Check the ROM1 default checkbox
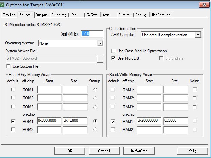Image resolution: width=211 pixels, height=158 pixels. [x=13, y=90]
